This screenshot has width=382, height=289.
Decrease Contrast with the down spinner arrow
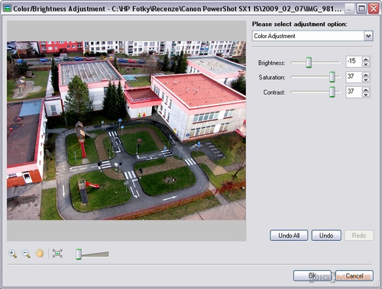tap(366, 95)
